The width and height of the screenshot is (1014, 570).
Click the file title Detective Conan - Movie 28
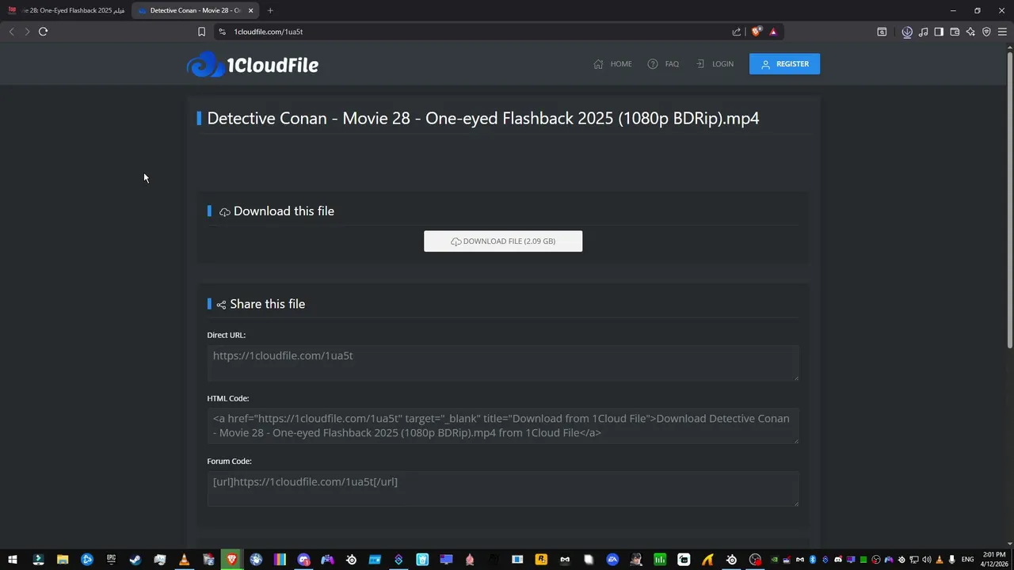pos(483,119)
